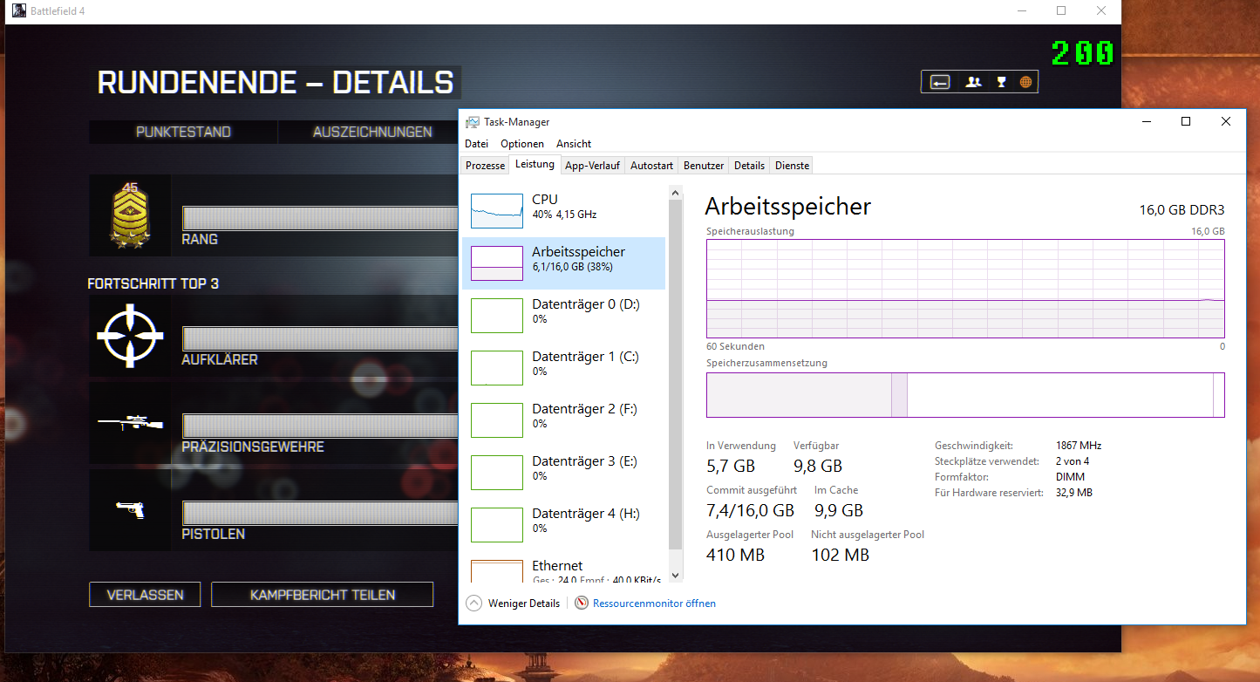Viewport: 1260px width, 682px height.
Task: Click the Präzisionsgewehre progress bar
Action: [x=320, y=426]
